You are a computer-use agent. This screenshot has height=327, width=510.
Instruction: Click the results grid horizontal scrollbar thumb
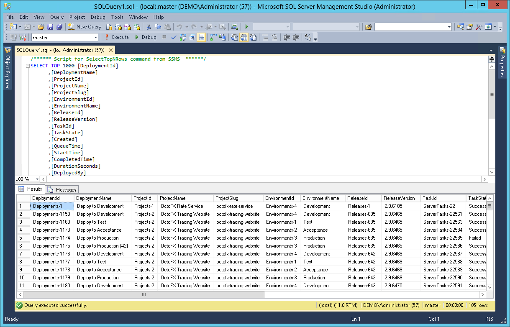(144, 294)
